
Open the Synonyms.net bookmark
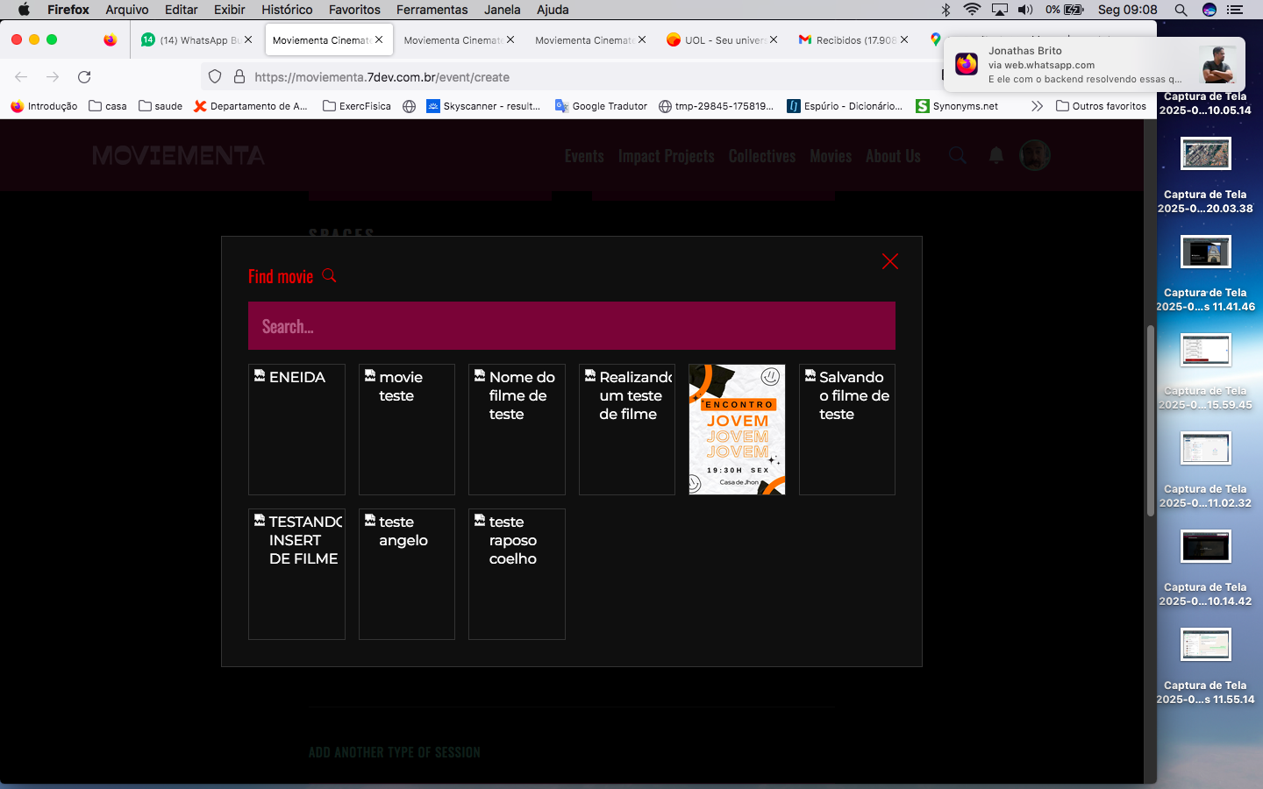click(x=957, y=106)
